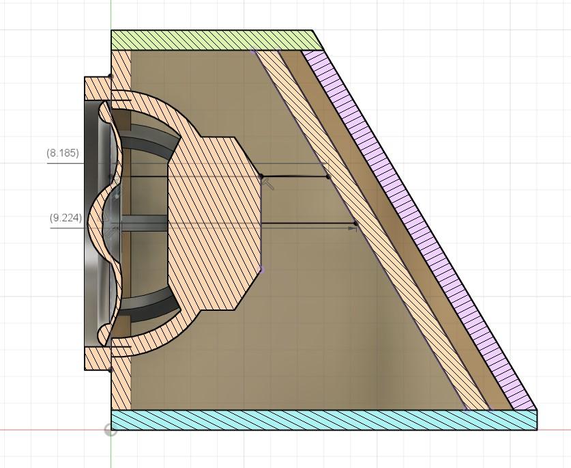Click the (9.224) dimension label
This screenshot has height=468, width=571.
pos(66,218)
